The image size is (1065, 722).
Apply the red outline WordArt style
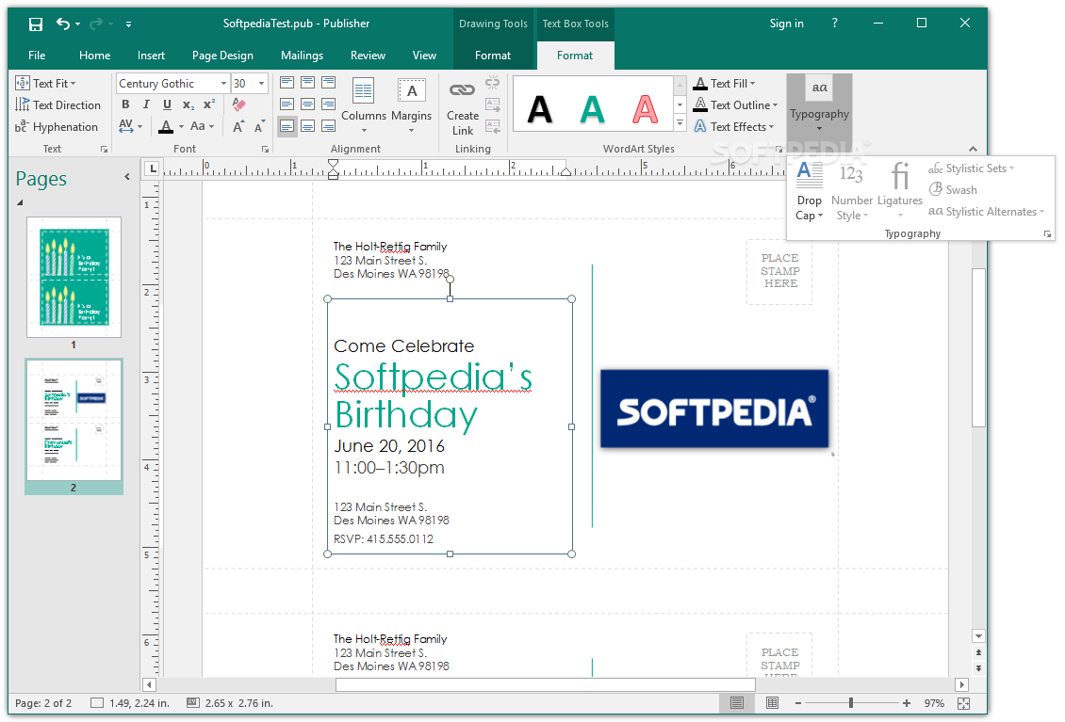pyautogui.click(x=646, y=108)
